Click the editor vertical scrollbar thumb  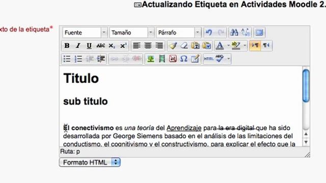click(306, 85)
